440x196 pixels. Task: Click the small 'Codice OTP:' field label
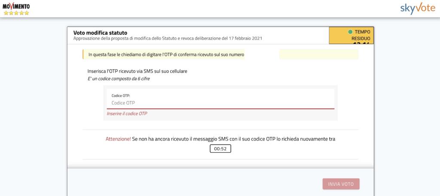(x=121, y=95)
